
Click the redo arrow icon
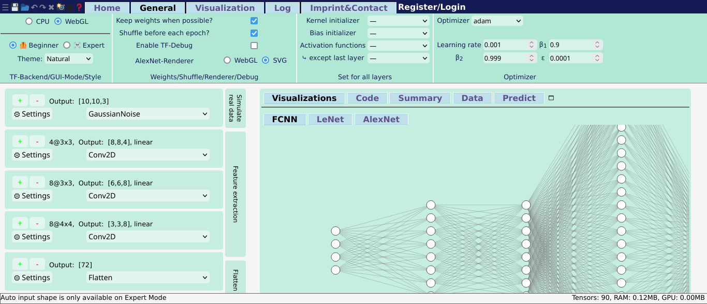coord(43,7)
